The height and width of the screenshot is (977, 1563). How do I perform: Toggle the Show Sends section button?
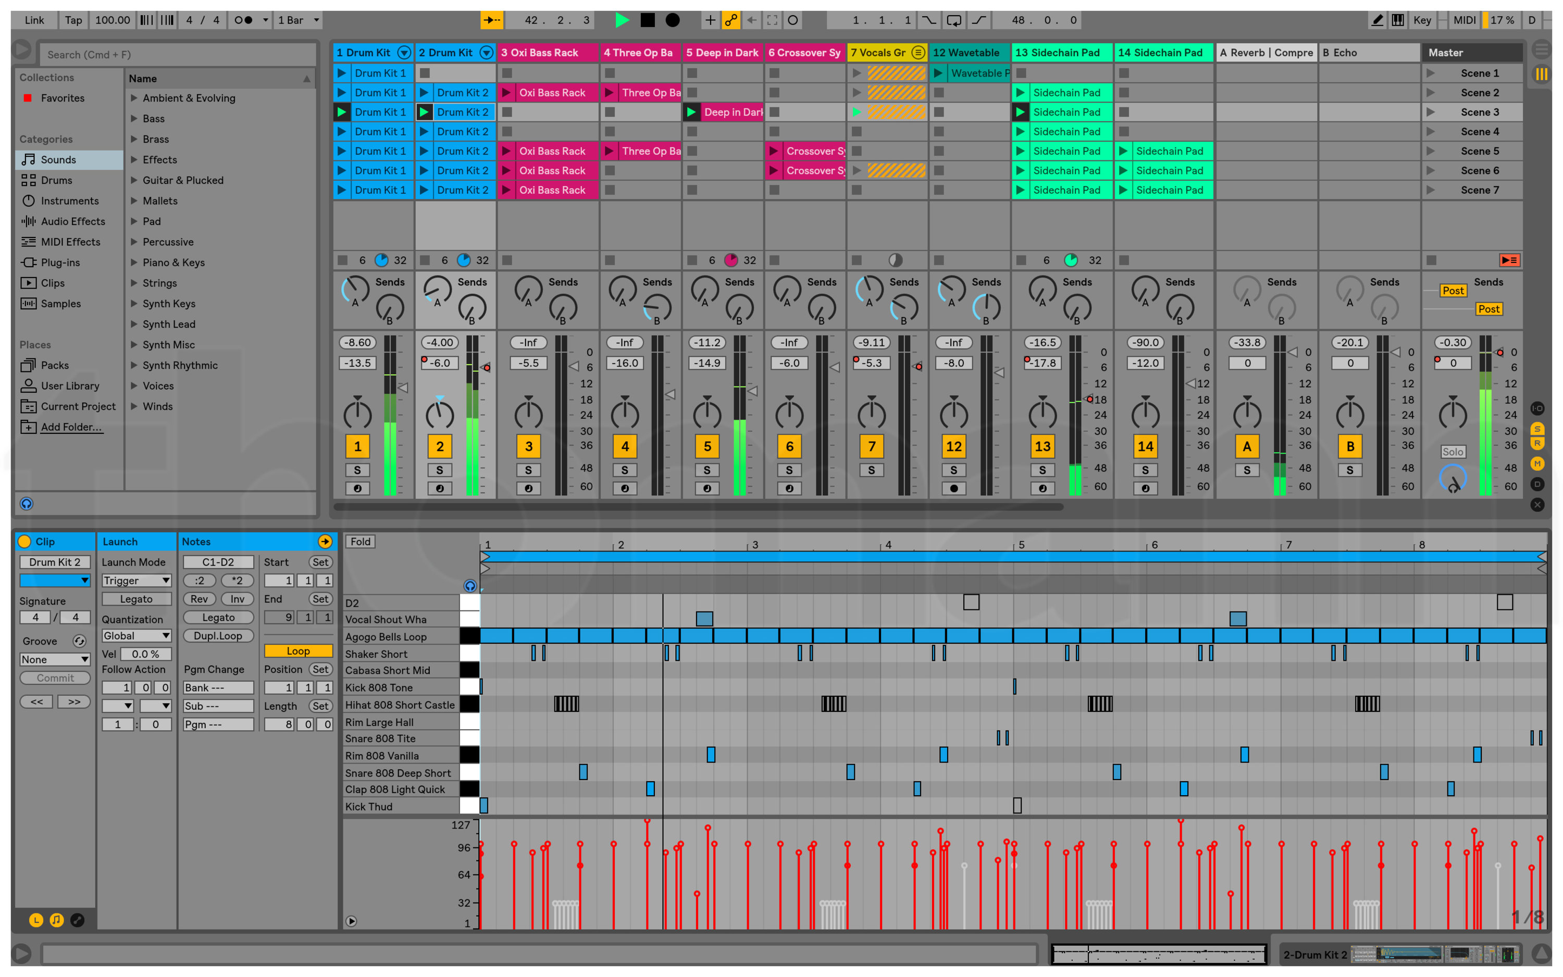point(1537,429)
